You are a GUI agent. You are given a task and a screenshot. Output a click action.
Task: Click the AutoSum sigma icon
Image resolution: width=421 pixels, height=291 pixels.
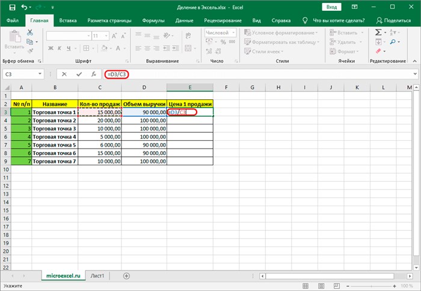coord(378,32)
